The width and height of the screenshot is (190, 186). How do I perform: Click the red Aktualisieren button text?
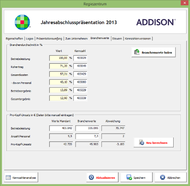point(105,178)
